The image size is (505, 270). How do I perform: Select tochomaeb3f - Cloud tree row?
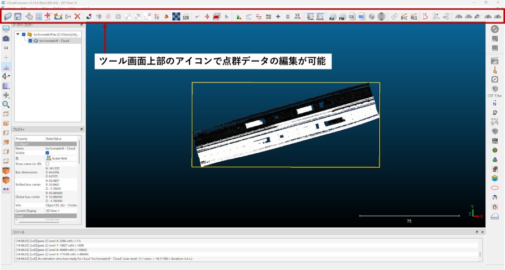coord(48,41)
